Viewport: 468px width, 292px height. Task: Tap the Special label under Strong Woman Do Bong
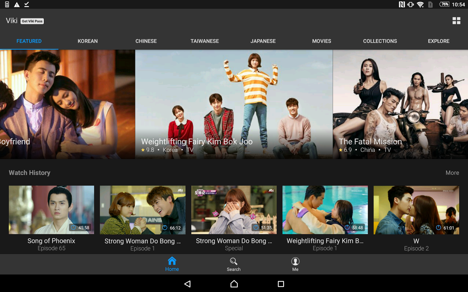[x=234, y=248]
